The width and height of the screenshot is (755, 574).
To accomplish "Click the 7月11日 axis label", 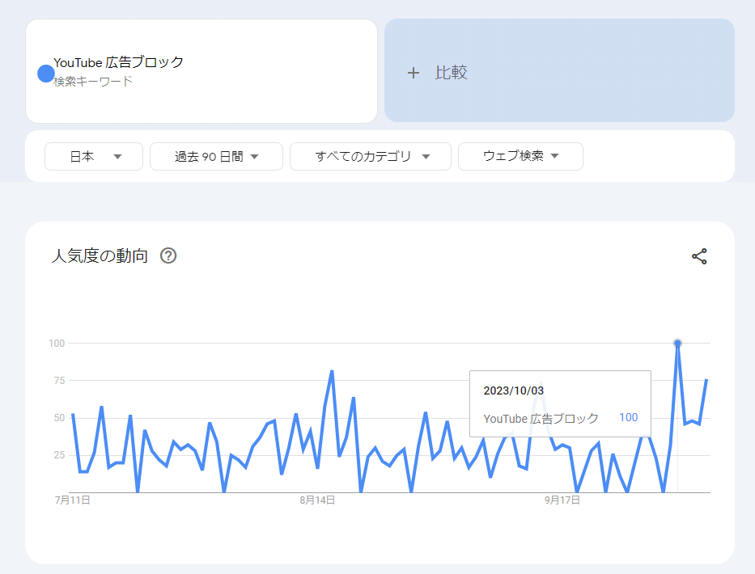I will 73,500.
